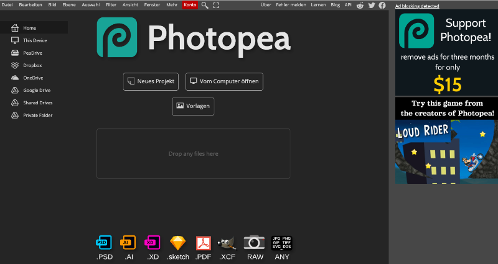Click the This Device monitor icon
The width and height of the screenshot is (498, 264).
pyautogui.click(x=15, y=40)
